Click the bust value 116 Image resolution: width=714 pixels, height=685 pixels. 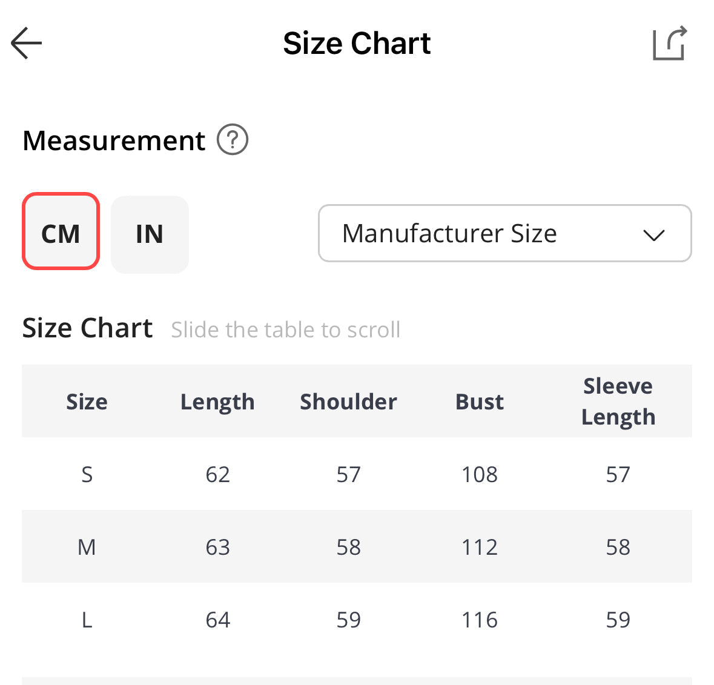click(x=479, y=620)
